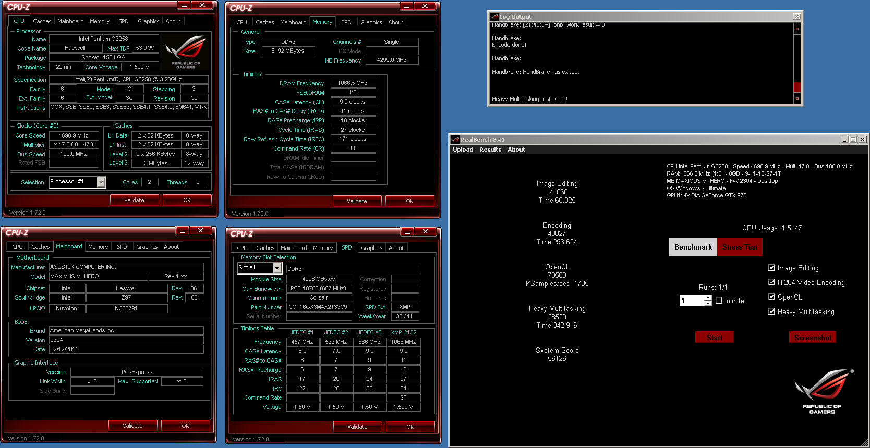Click the Start button in RealBench
870x448 pixels.
coord(715,338)
